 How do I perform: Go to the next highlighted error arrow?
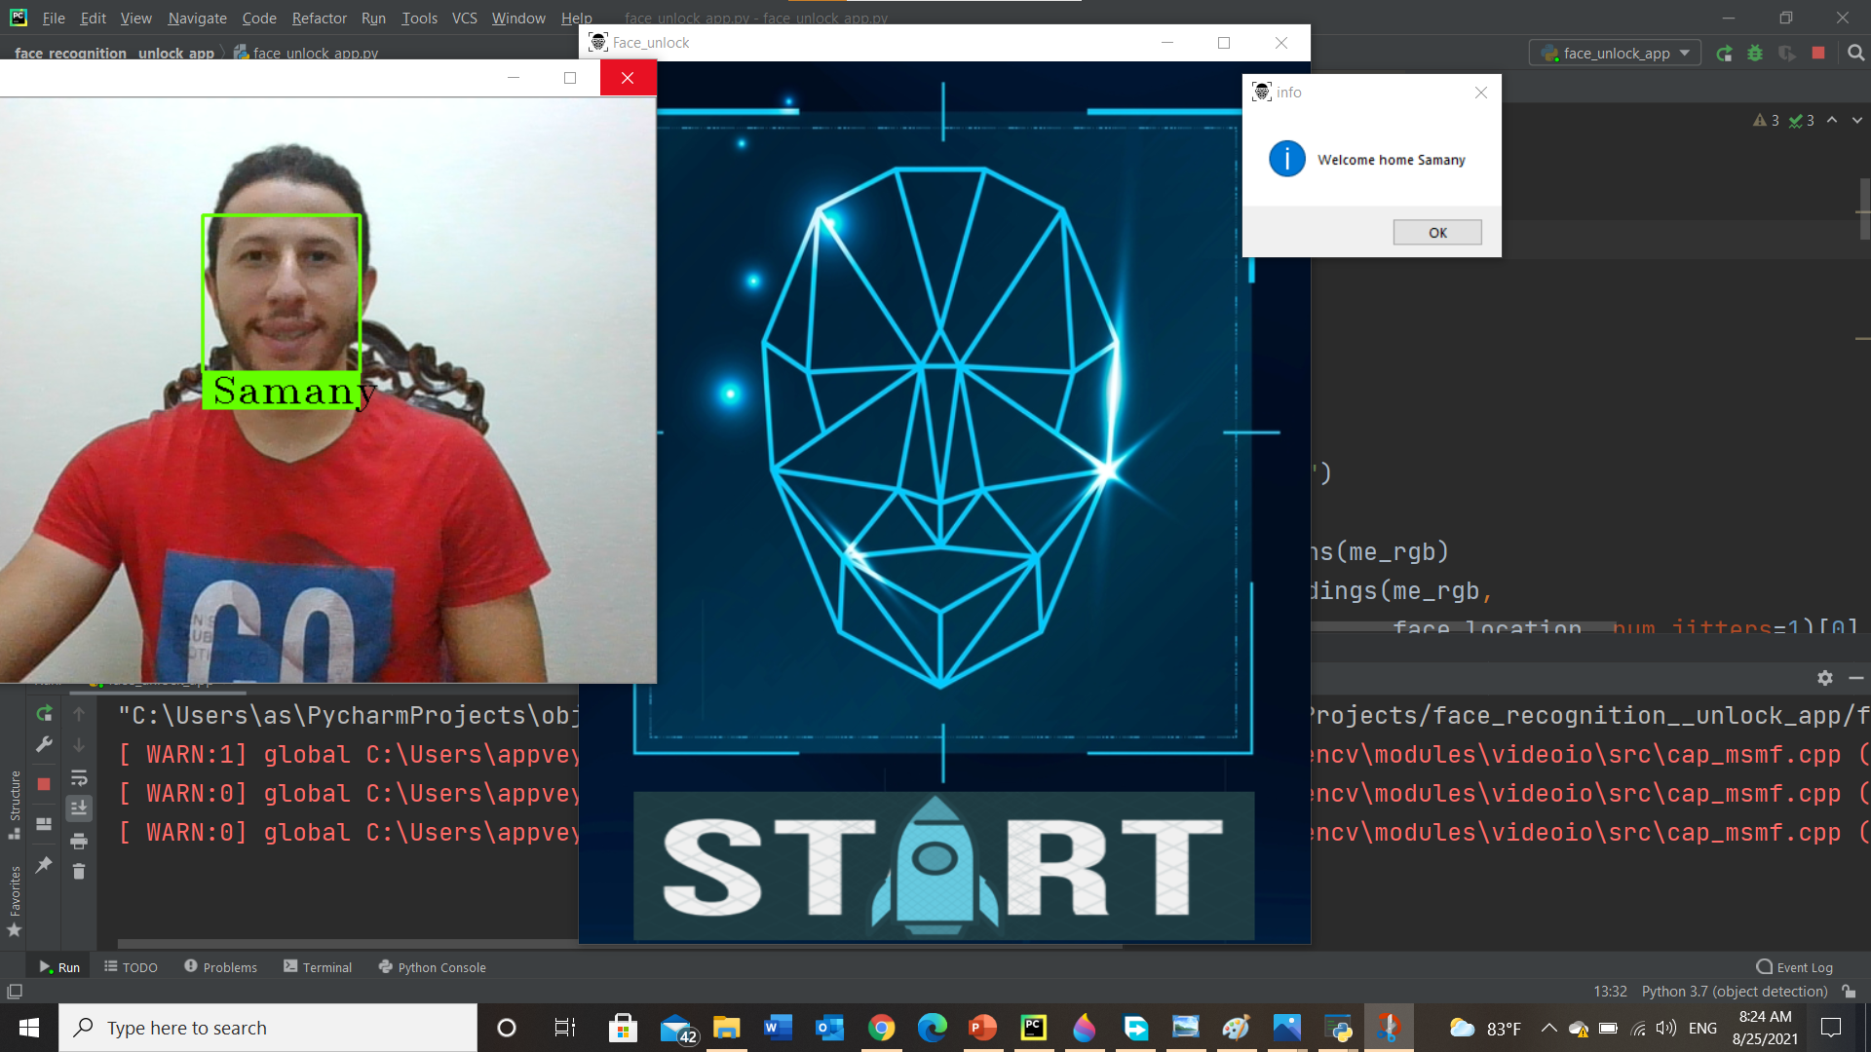(x=1857, y=120)
